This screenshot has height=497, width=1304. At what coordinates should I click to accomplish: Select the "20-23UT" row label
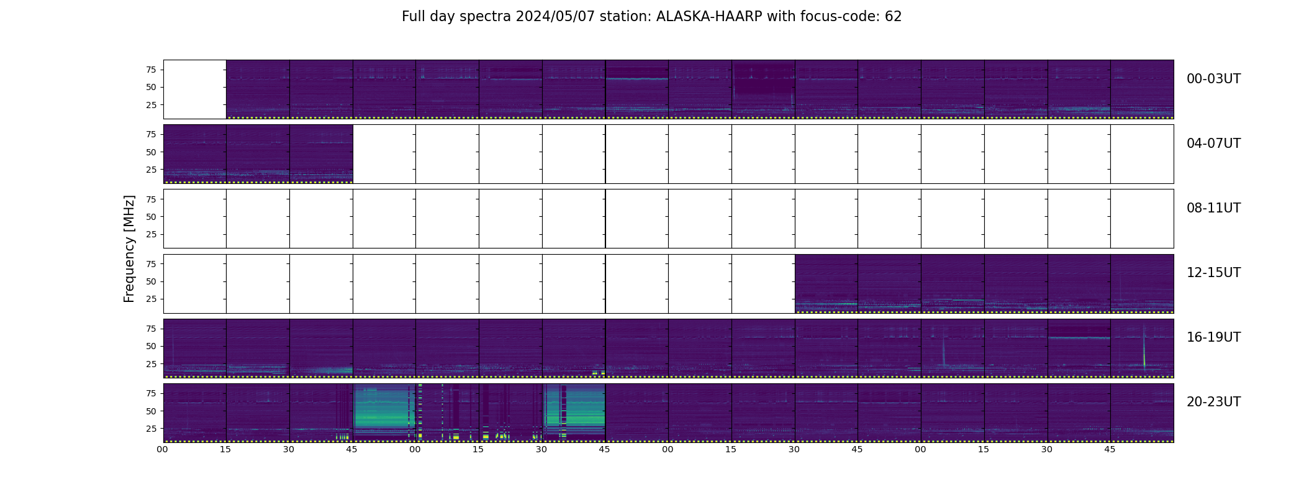click(1213, 402)
